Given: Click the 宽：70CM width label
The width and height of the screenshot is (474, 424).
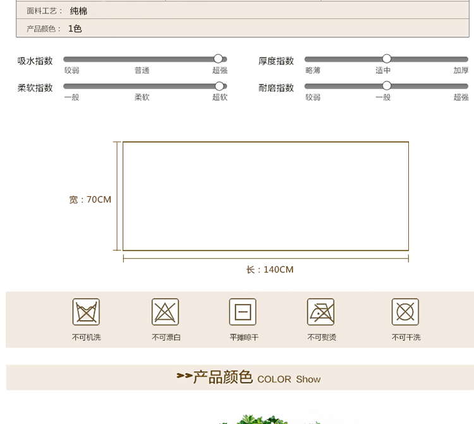Looking at the screenshot, I should coord(90,199).
